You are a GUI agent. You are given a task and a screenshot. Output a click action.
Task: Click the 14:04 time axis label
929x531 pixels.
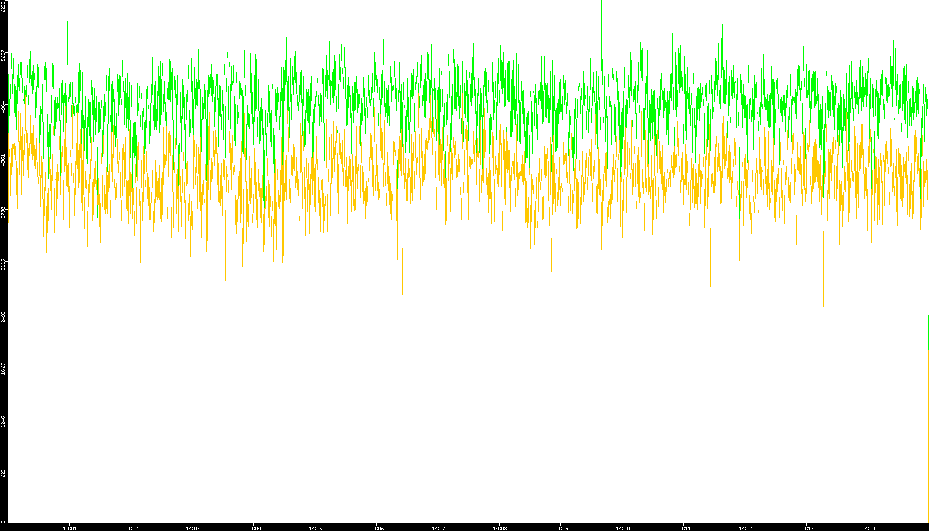pos(254,528)
